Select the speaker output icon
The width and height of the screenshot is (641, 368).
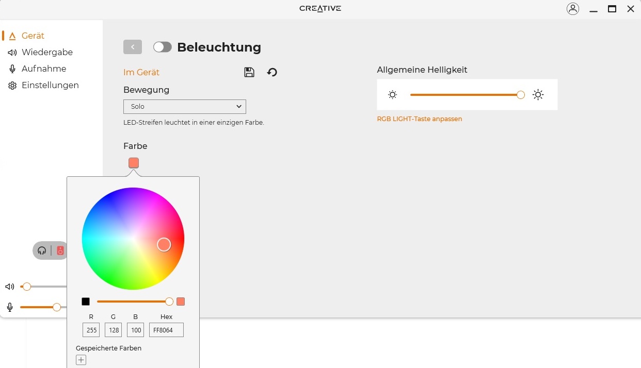60,250
